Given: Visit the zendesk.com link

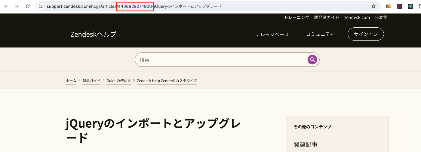Looking at the screenshot, I should [357, 17].
